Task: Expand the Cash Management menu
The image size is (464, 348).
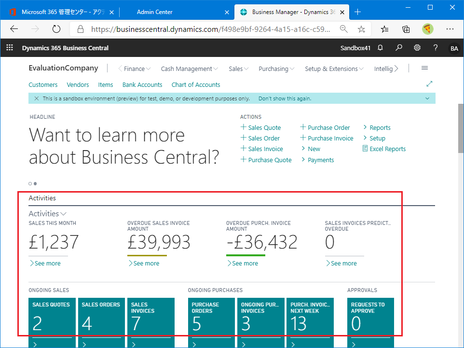Action: pyautogui.click(x=190, y=69)
